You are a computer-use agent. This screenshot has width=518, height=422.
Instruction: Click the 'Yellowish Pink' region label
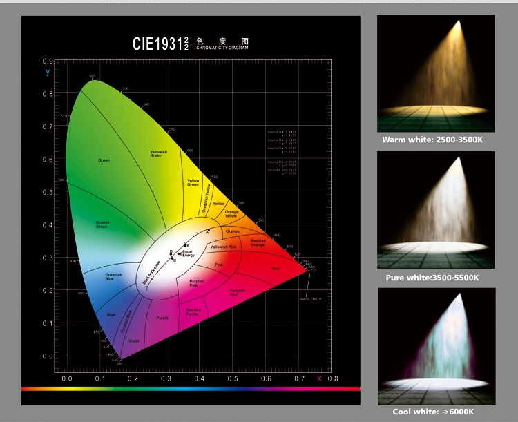tap(223, 247)
